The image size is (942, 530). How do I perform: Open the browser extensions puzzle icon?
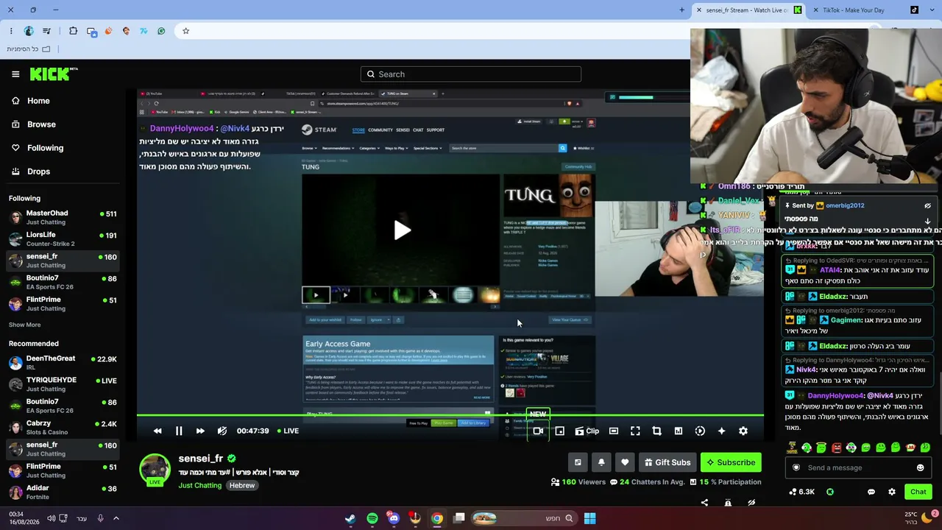73,31
